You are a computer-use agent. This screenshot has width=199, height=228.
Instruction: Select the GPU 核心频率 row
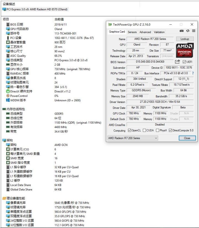click(20, 69)
